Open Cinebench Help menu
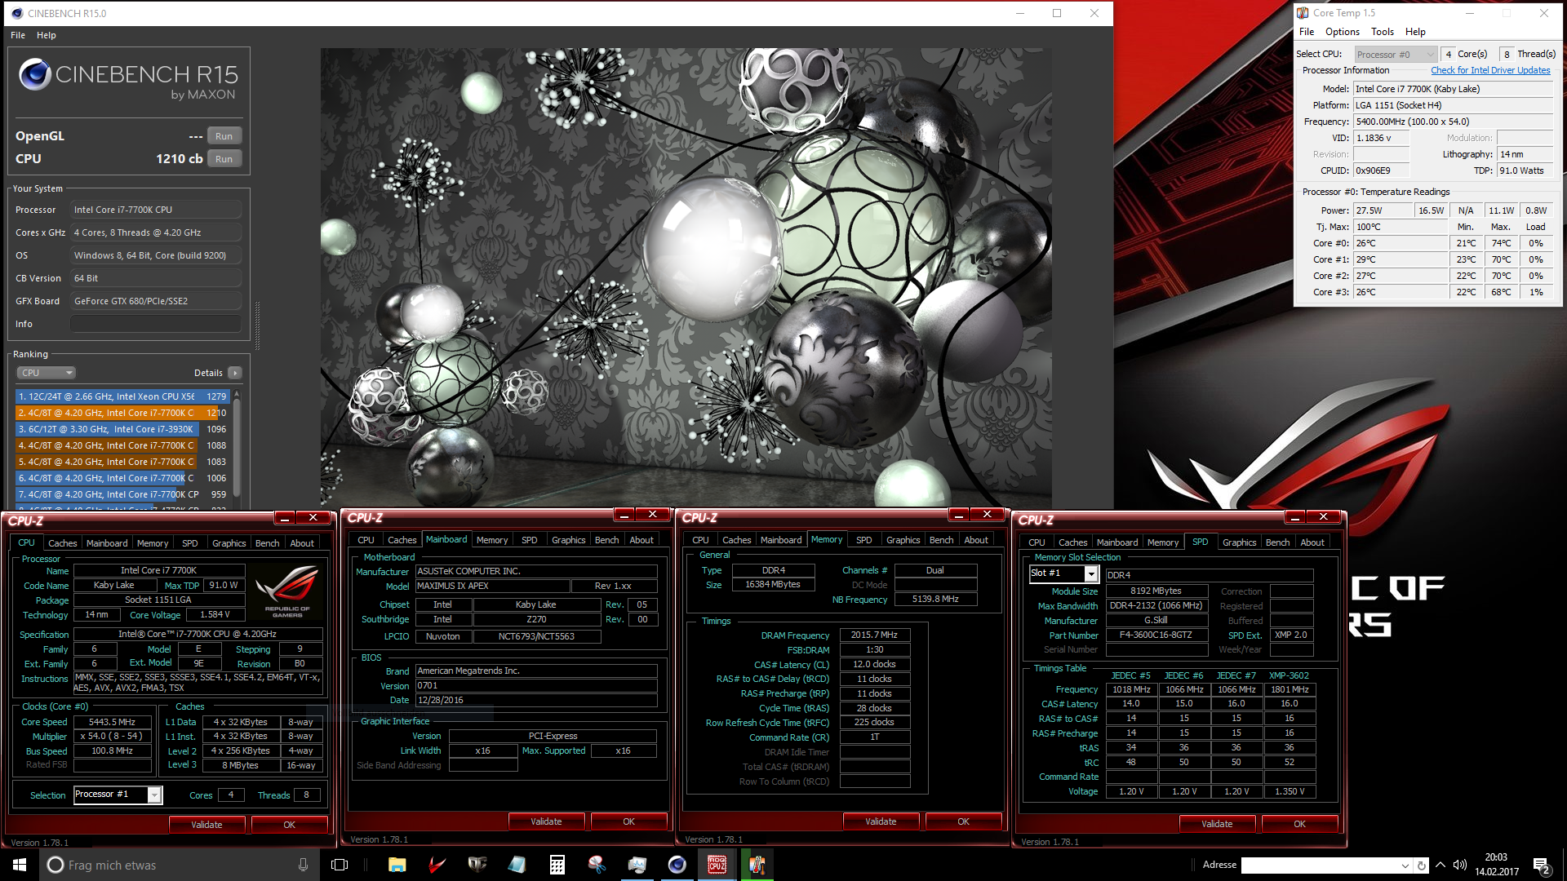Image resolution: width=1567 pixels, height=881 pixels. (x=47, y=35)
